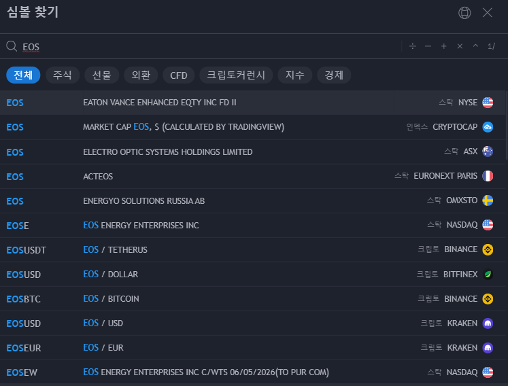Screen dimensions: 508x386
Task: Open the EOSEUR Kraken result
Action: point(253,347)
